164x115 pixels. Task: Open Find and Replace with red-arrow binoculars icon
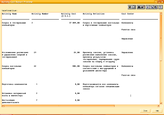[143, 7]
